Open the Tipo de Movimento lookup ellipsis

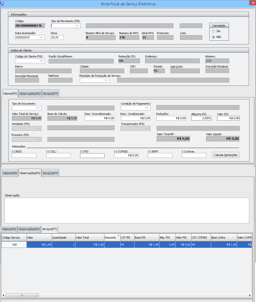point(77,26)
